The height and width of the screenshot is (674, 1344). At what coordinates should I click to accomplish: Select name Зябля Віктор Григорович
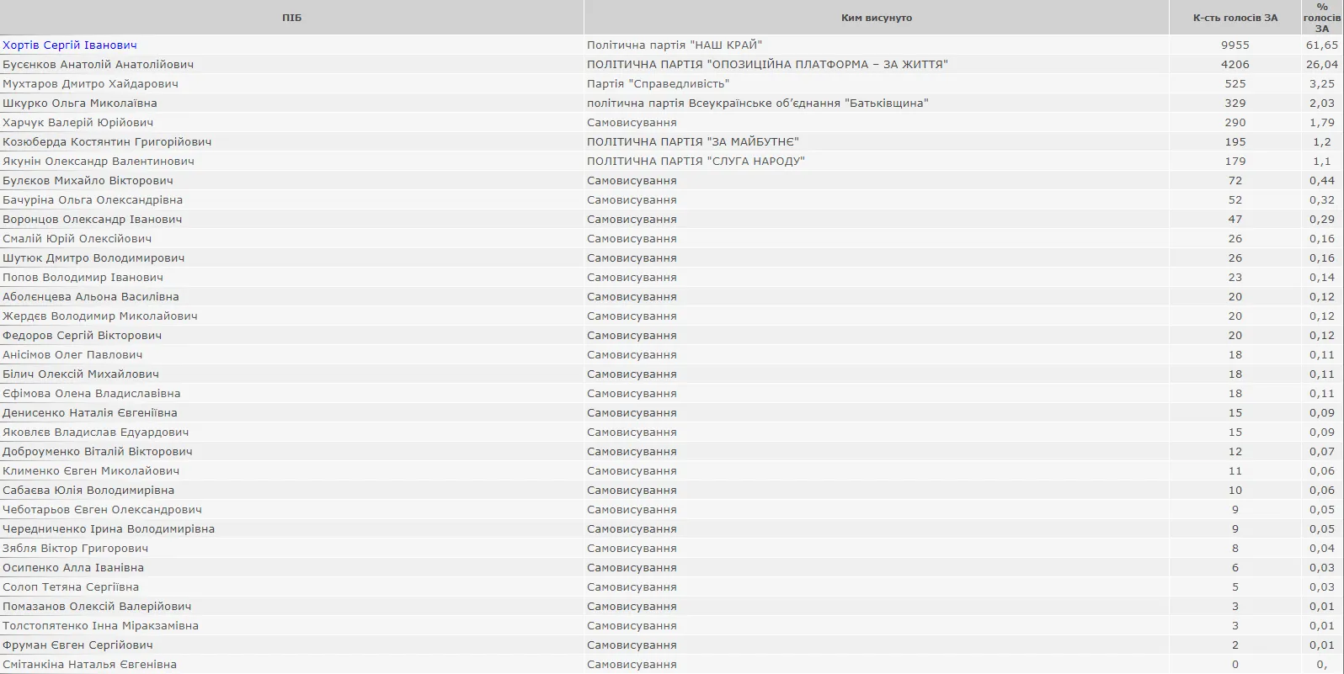click(76, 549)
